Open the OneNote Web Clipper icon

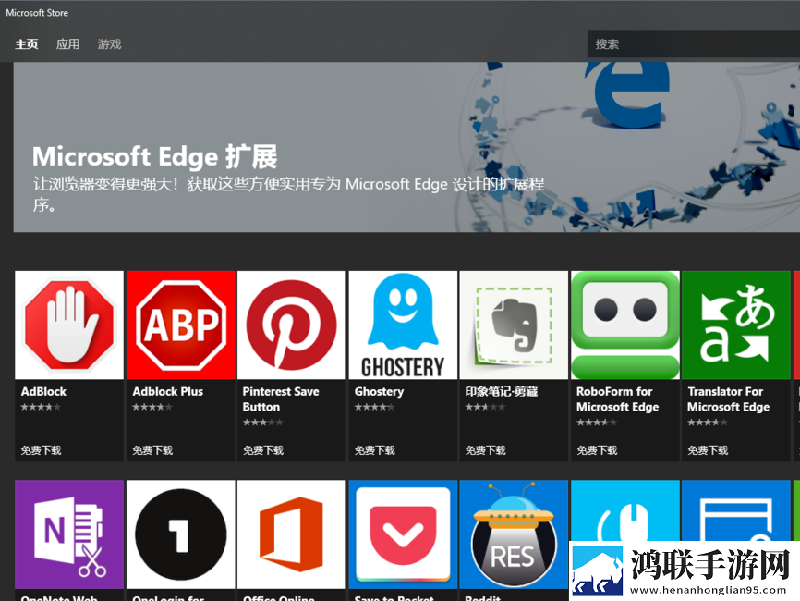(69, 534)
